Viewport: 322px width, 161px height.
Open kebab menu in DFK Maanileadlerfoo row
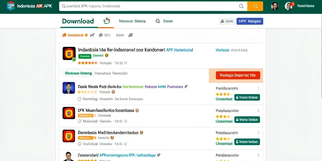click(258, 111)
